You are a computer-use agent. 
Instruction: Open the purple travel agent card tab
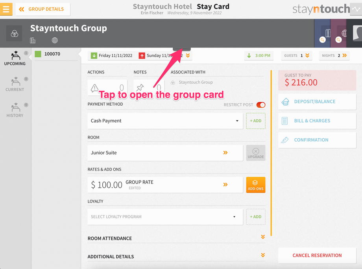339,33
